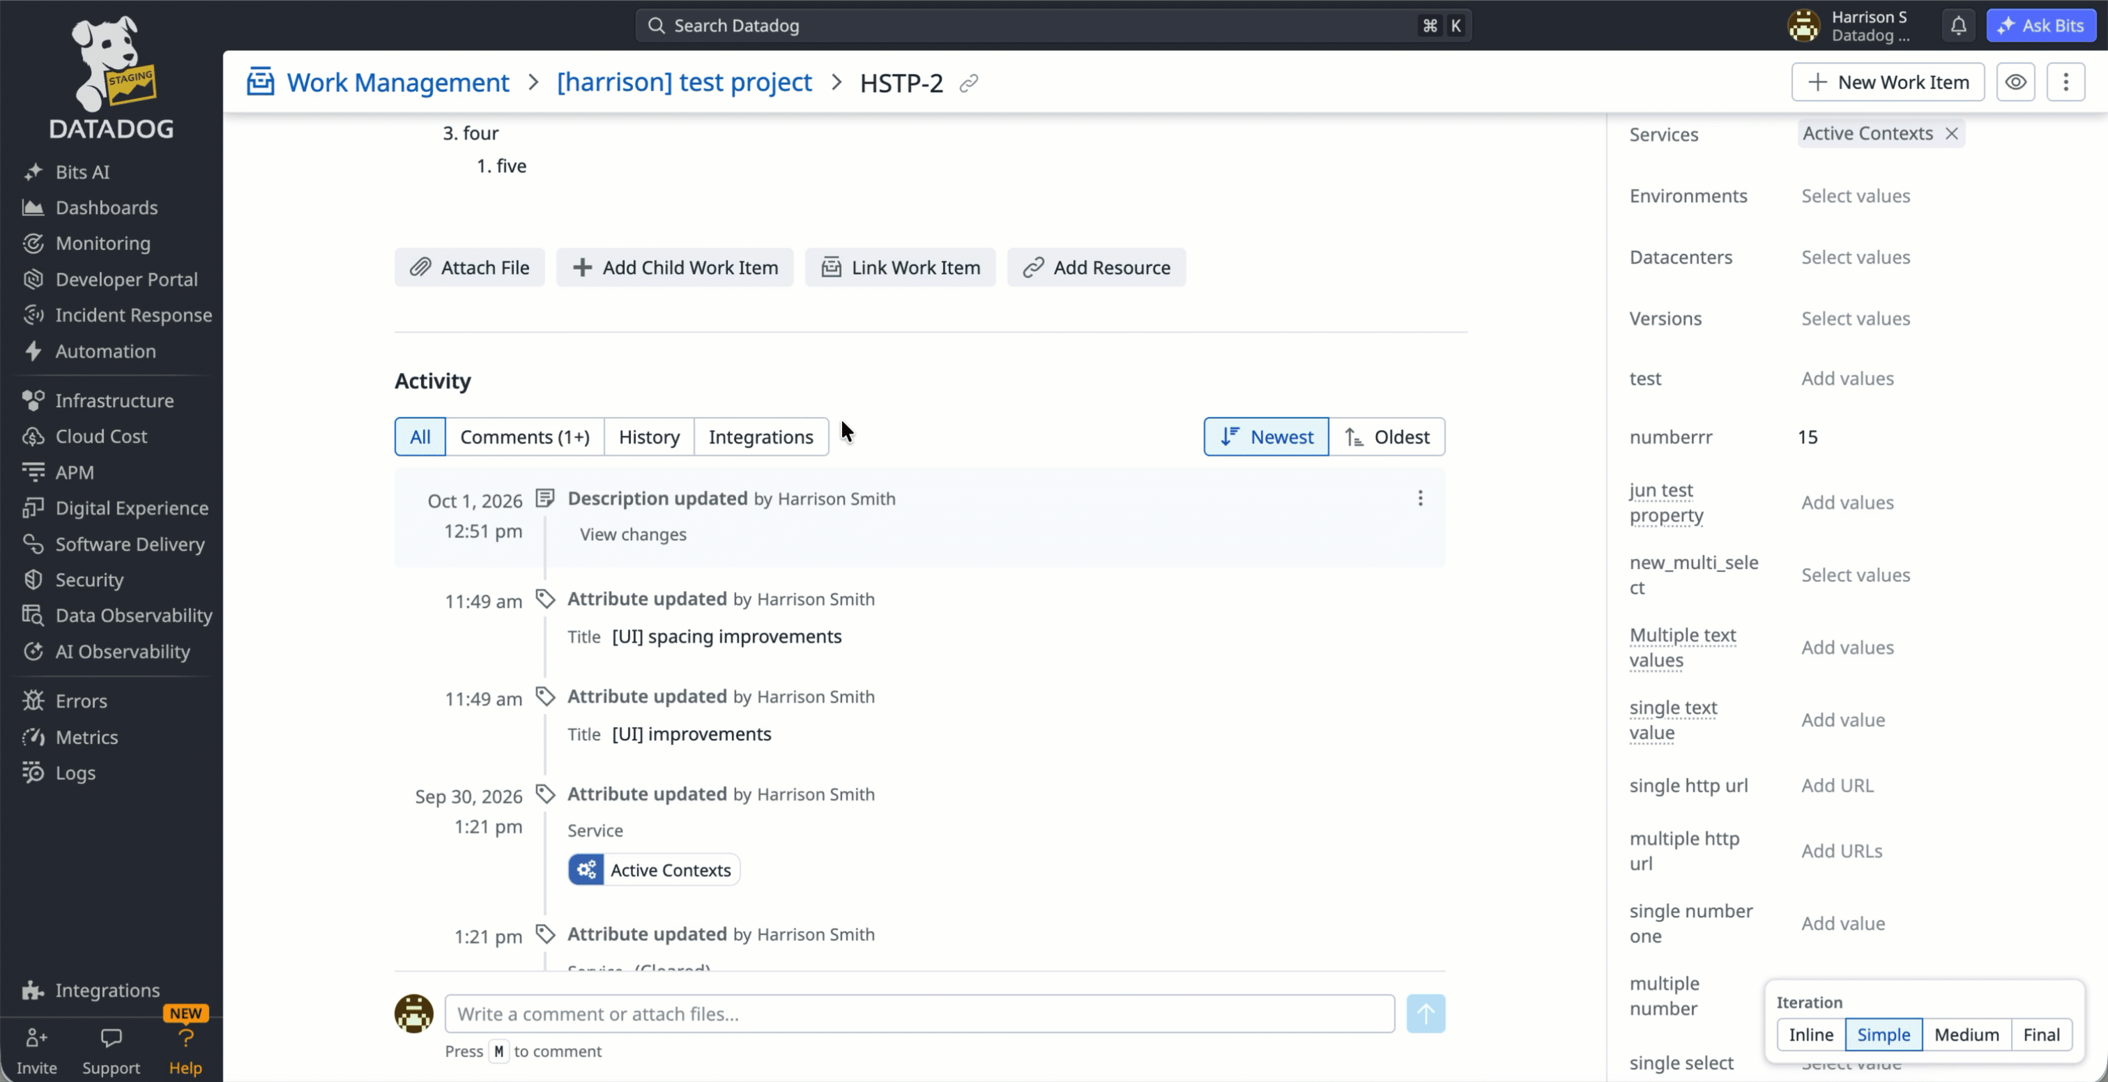Click the Datadog logo

tap(112, 78)
